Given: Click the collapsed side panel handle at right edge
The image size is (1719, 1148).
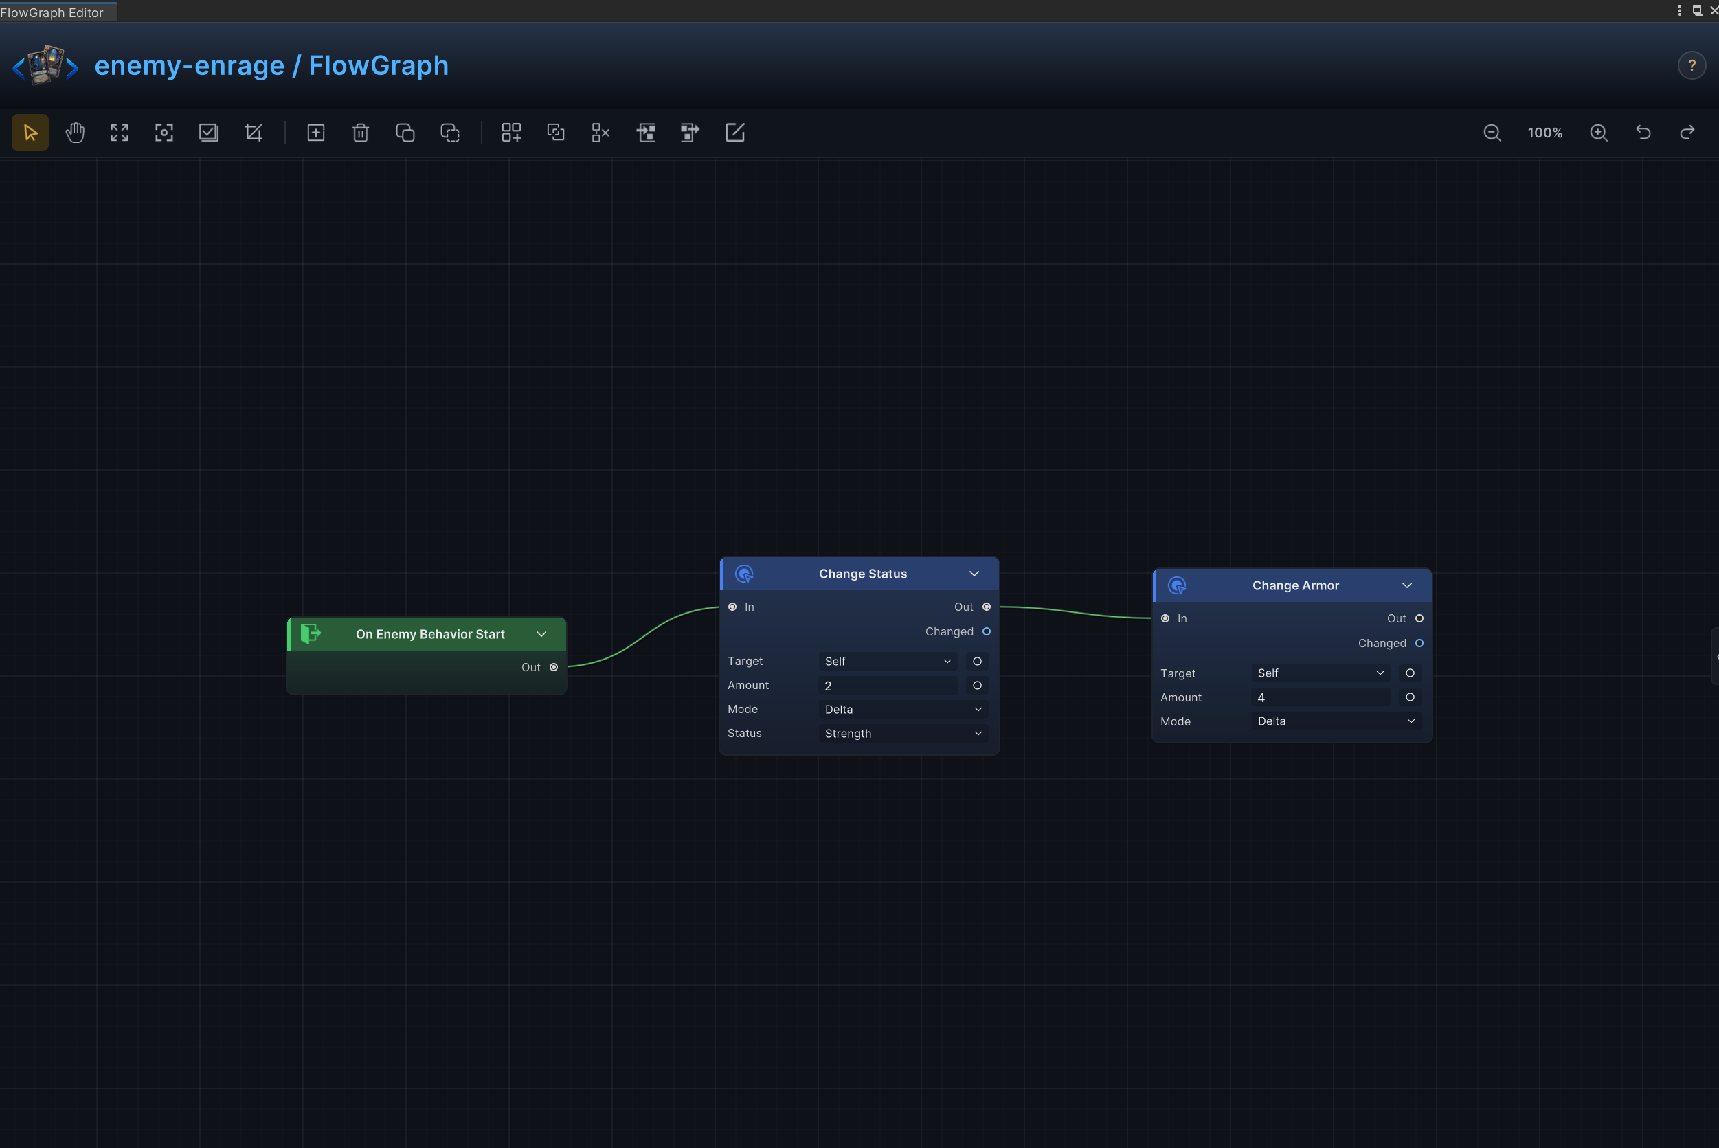Looking at the screenshot, I should point(1715,656).
